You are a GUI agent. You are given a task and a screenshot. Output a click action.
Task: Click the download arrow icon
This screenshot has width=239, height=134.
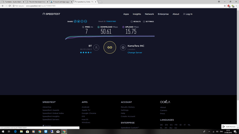point(98,27)
